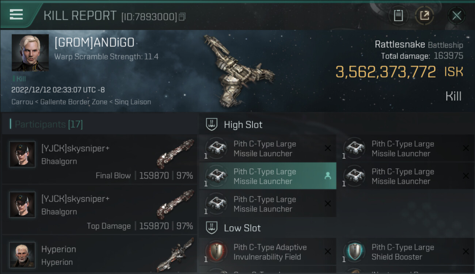Image resolution: width=475 pixels, height=274 pixels.
Task: Share the kill report externally
Action: [424, 15]
